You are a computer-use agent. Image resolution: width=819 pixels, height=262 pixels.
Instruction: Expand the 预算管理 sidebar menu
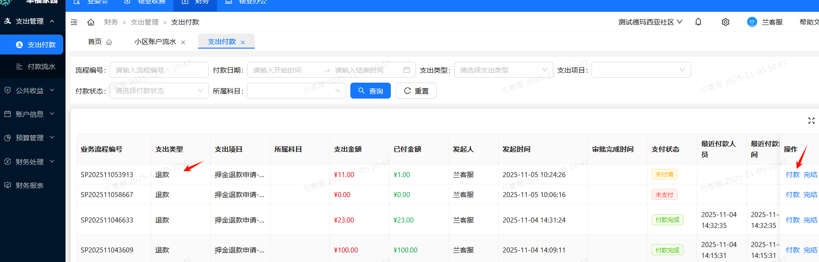[30, 138]
